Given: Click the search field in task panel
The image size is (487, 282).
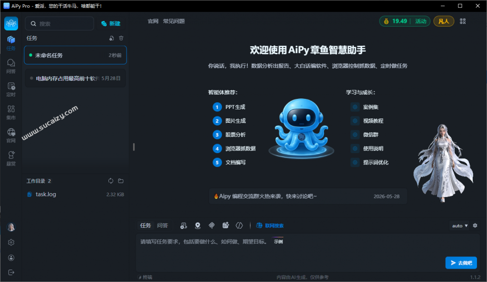Looking at the screenshot, I should pyautogui.click(x=59, y=24).
